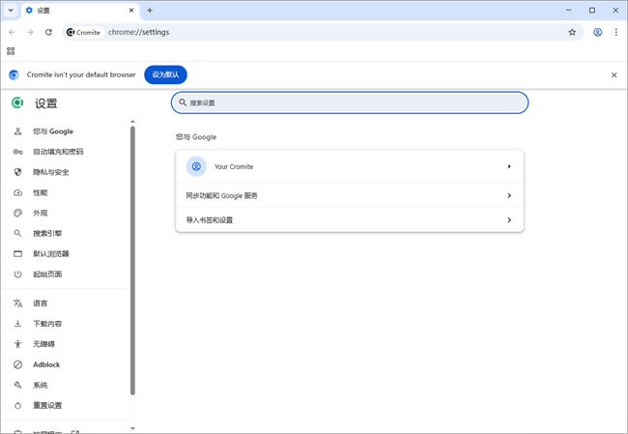
Task: Open 系统 settings section
Action: tap(40, 385)
